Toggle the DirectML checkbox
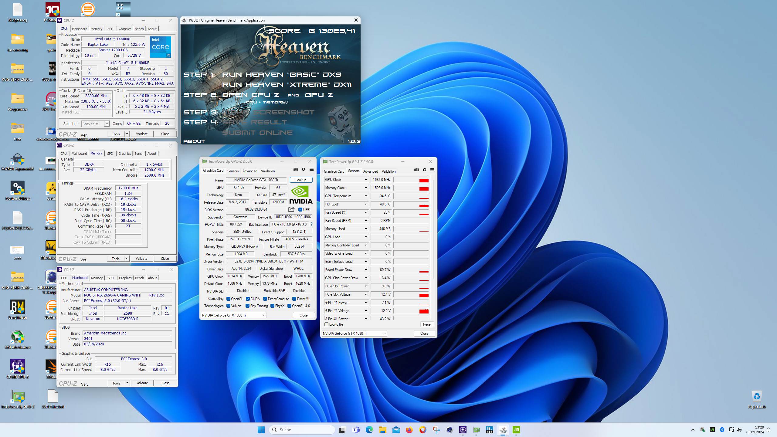The height and width of the screenshot is (437, 777). click(294, 299)
